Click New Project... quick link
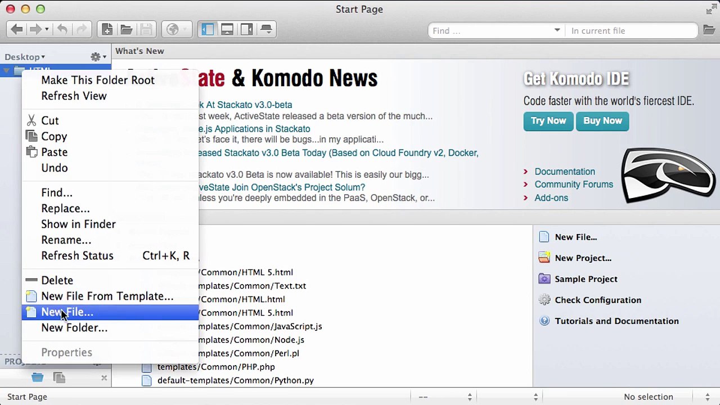The image size is (720, 405). tap(583, 258)
